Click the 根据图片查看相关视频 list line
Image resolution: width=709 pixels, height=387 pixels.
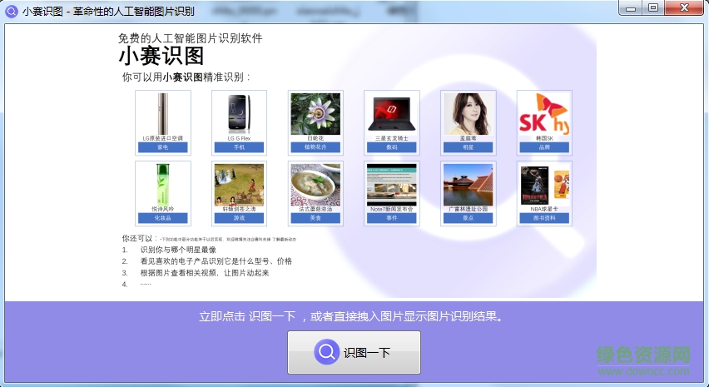[205, 273]
